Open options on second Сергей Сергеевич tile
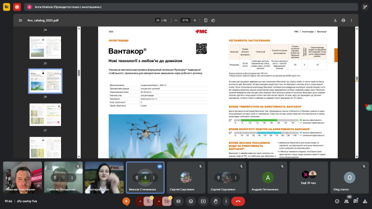 pos(235,178)
